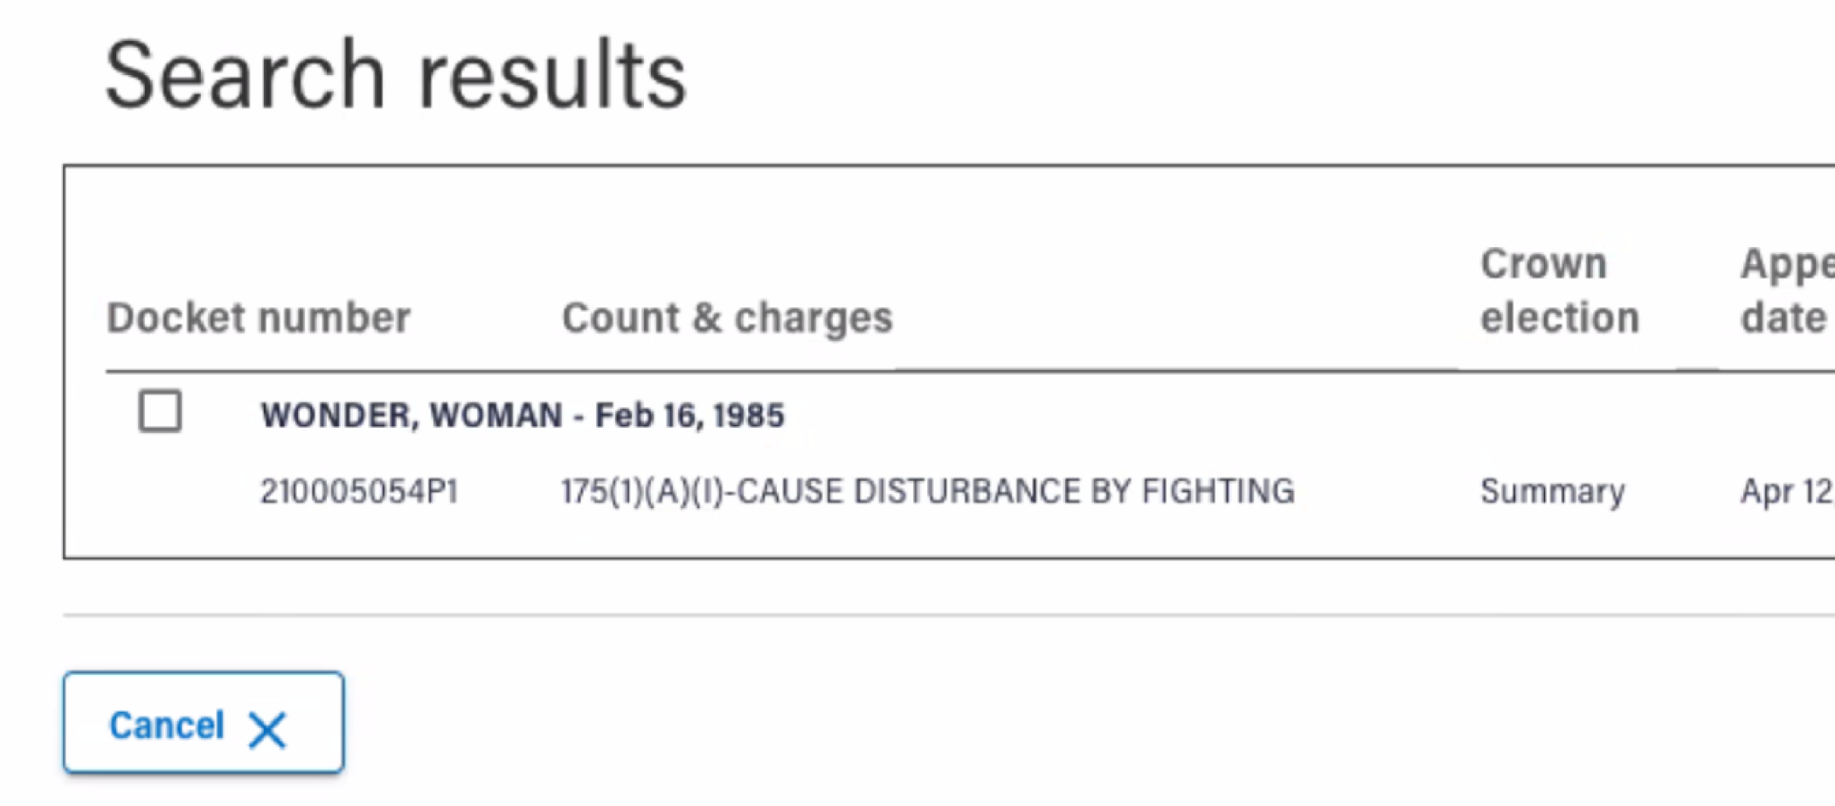
Task: Click the Docket number column header
Action: [258, 318]
